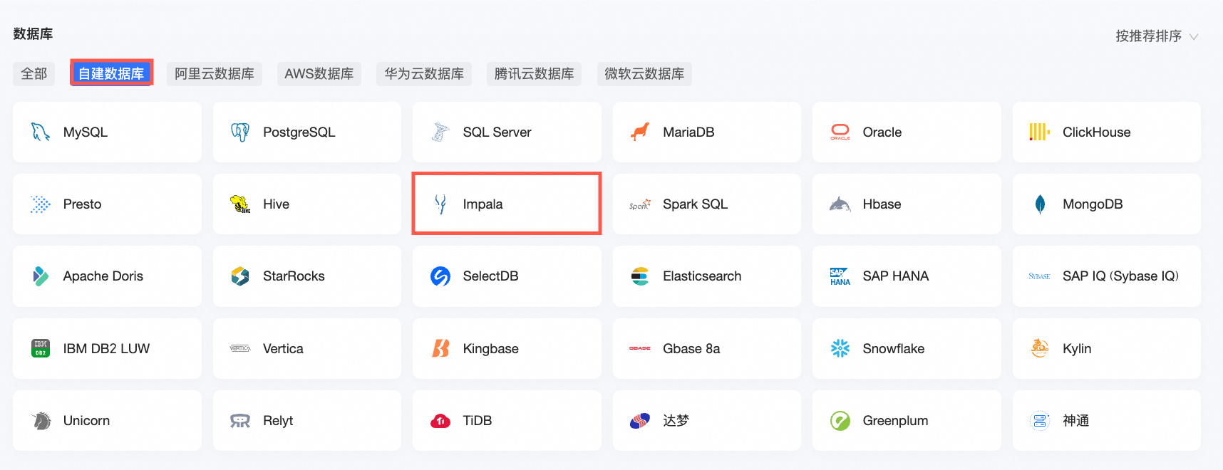Click the IBM DB2 green icon
The width and height of the screenshot is (1223, 470).
41,348
